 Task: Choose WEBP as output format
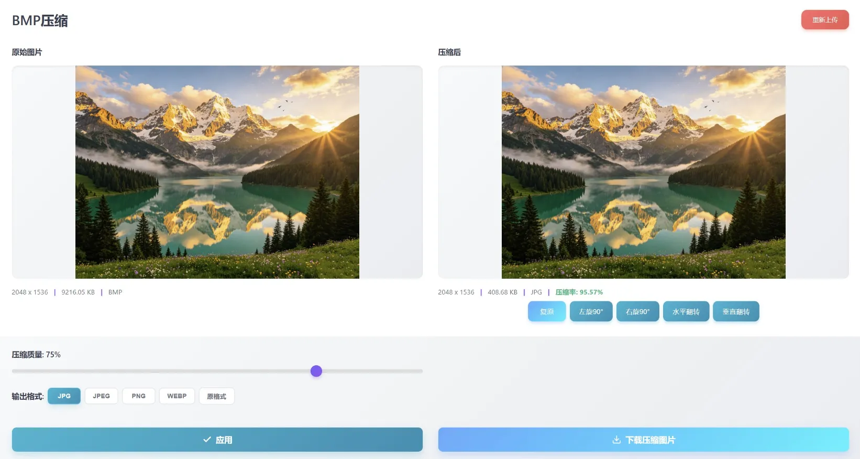177,396
